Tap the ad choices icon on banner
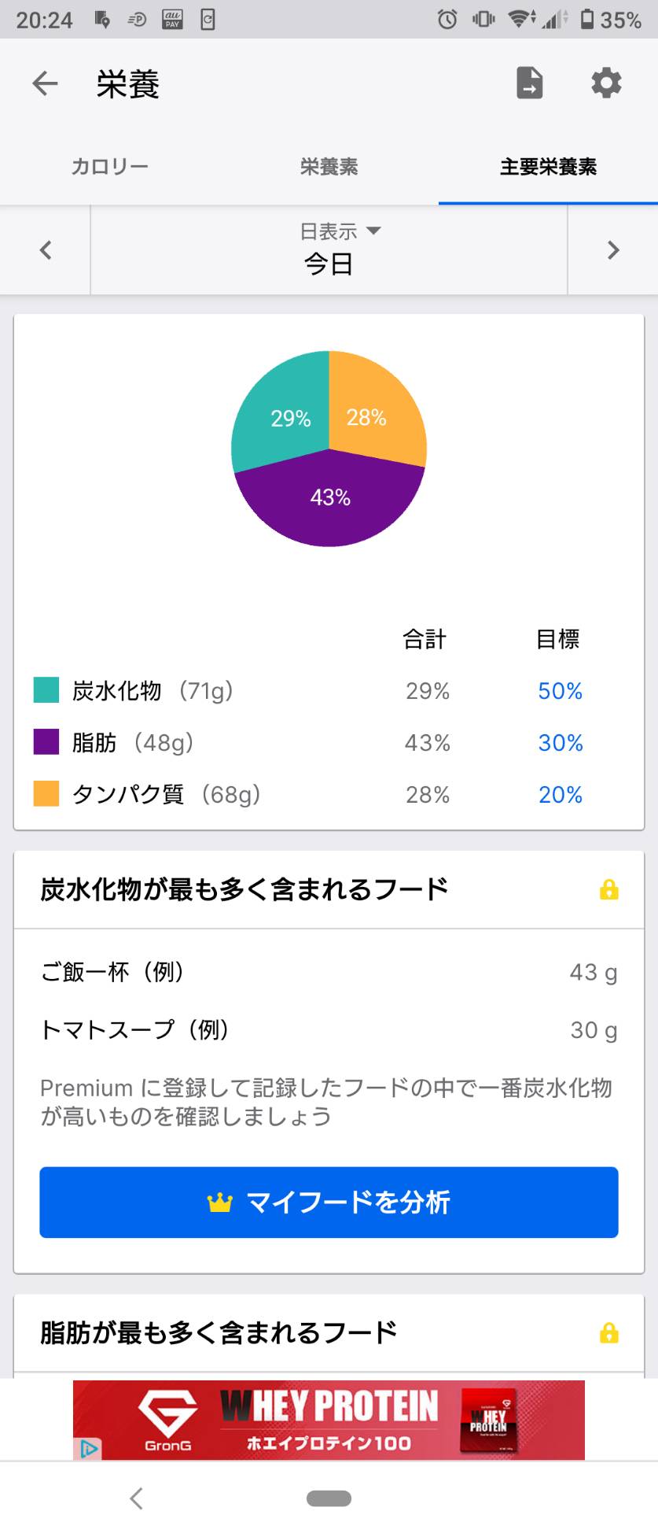The width and height of the screenshot is (658, 1537). (x=90, y=1447)
